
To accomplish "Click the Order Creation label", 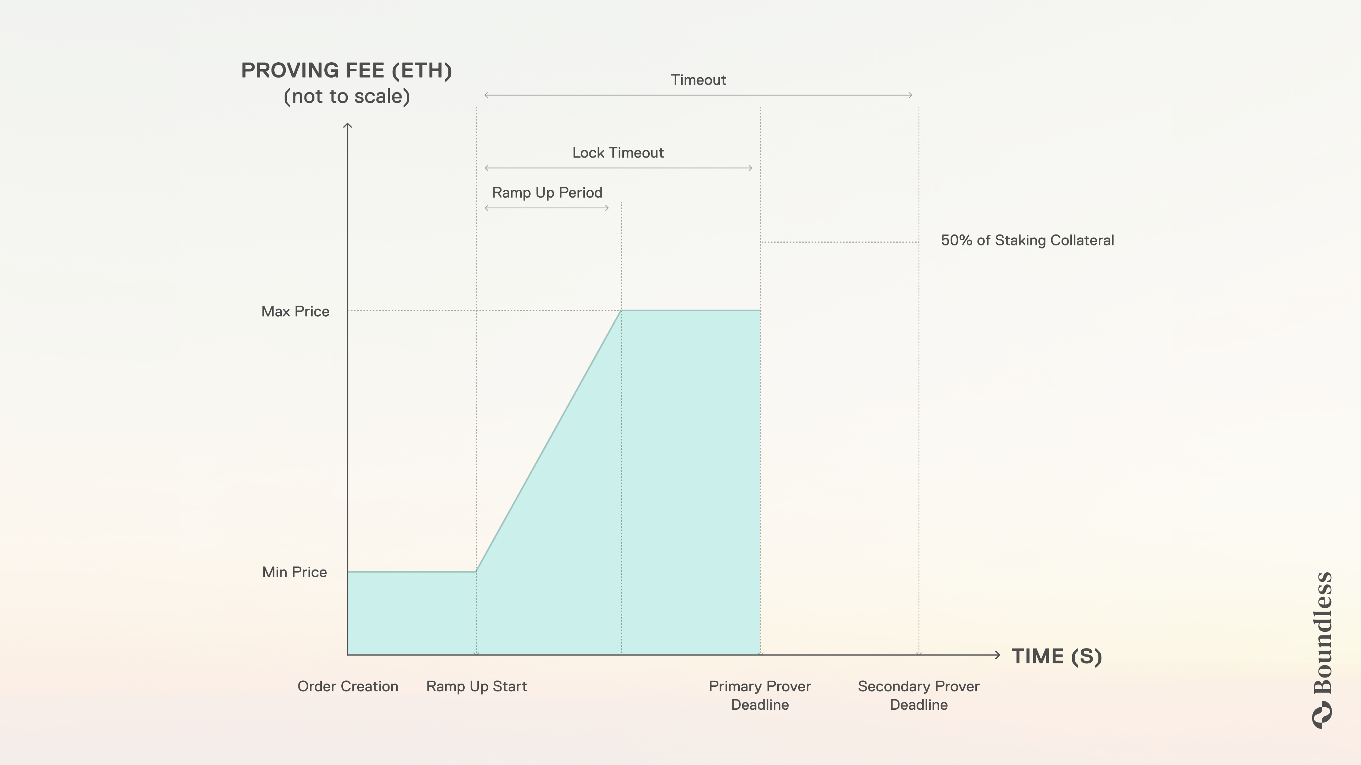I will click(x=348, y=686).
